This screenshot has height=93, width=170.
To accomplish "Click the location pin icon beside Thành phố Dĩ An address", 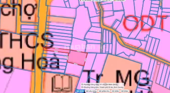I will [82, 87].
